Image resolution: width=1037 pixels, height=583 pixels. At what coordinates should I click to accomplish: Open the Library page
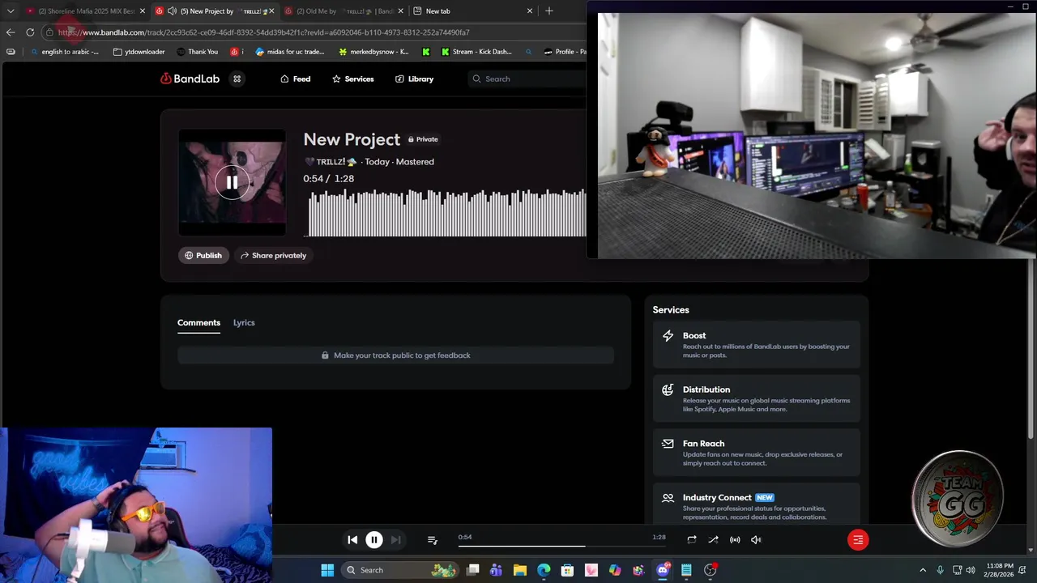point(414,79)
